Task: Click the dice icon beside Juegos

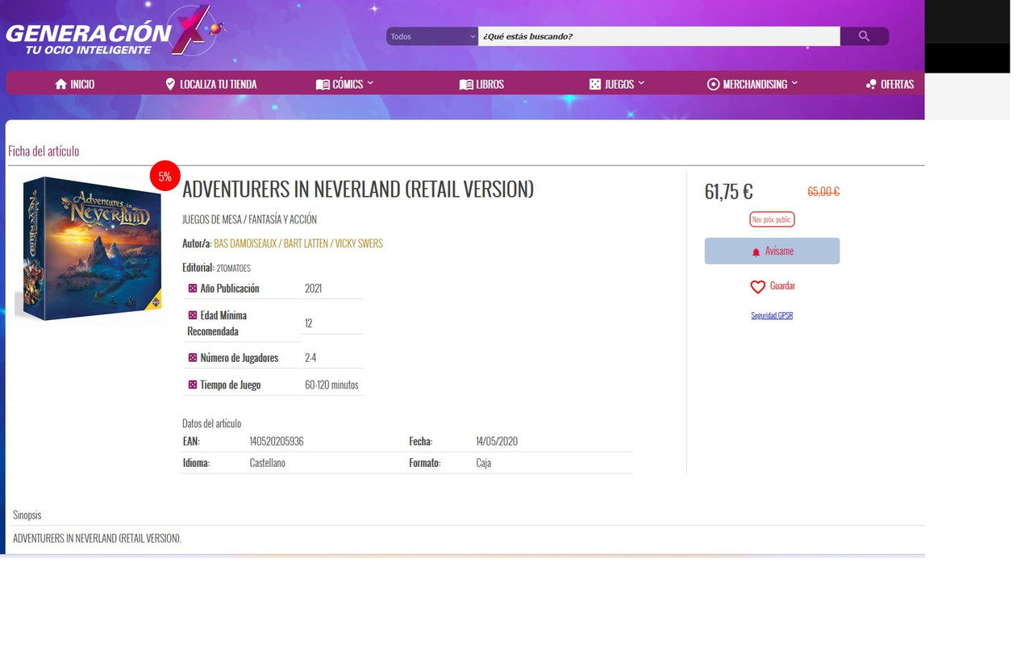Action: tap(595, 84)
